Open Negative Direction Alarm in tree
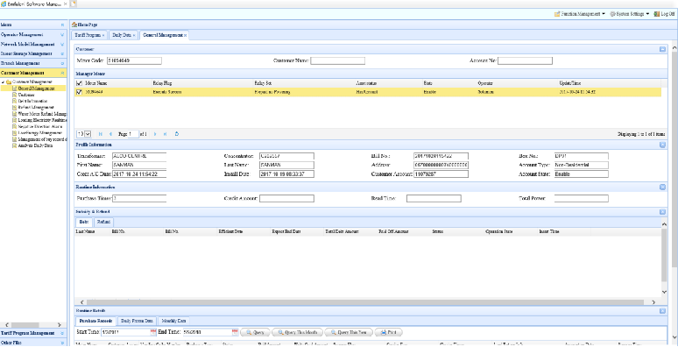This screenshot has width=678, height=347. tap(40, 126)
